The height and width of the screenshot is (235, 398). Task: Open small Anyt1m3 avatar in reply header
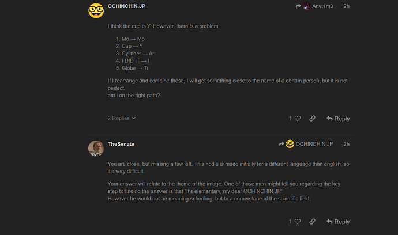(307, 6)
